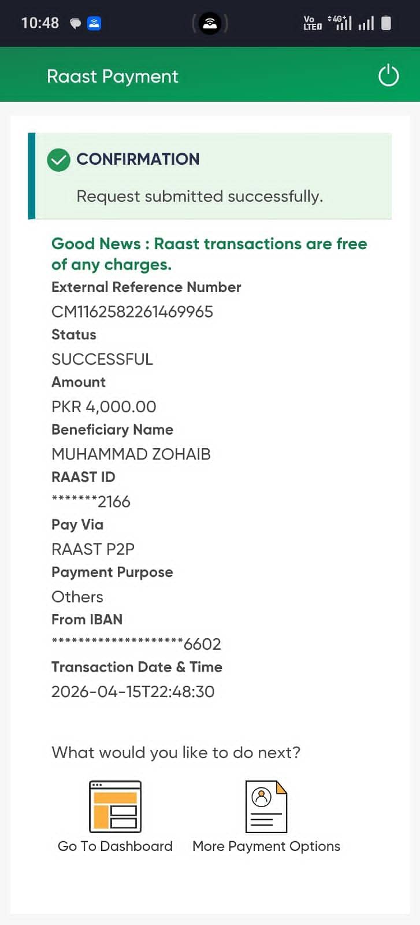
Task: Tap the 4G signal strength icon
Action: 341,23
